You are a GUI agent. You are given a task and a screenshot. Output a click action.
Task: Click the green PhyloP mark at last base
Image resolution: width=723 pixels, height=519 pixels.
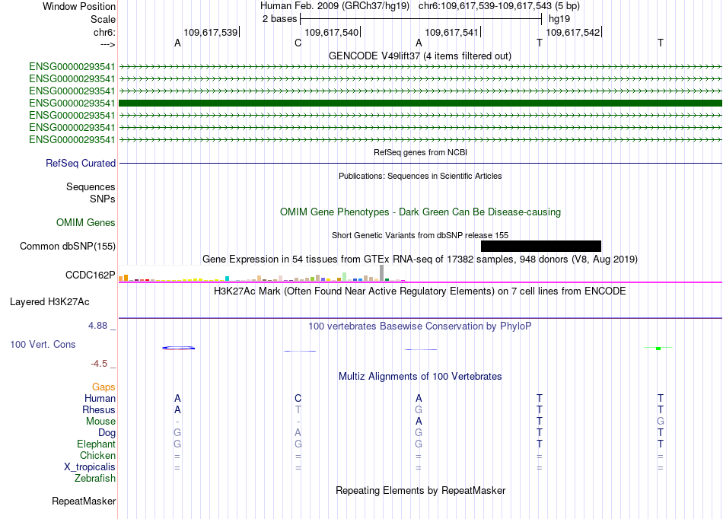pos(658,348)
